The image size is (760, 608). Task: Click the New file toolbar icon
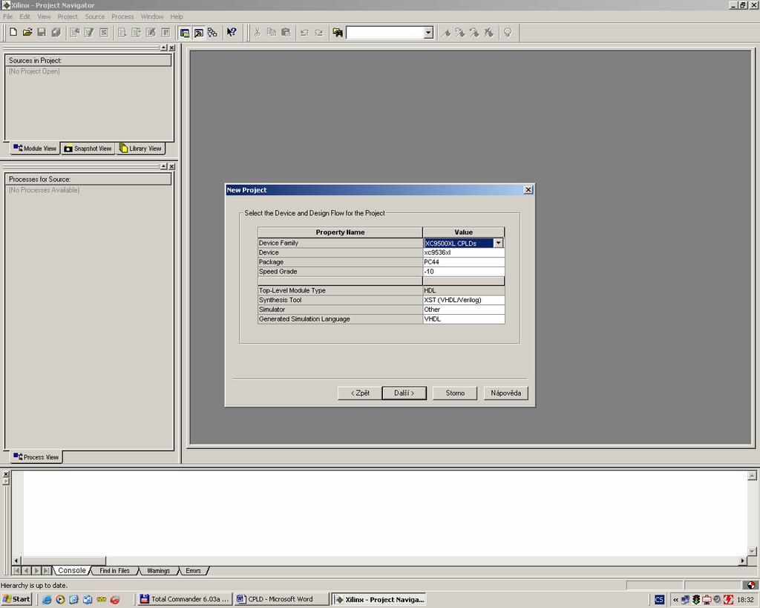(x=13, y=33)
